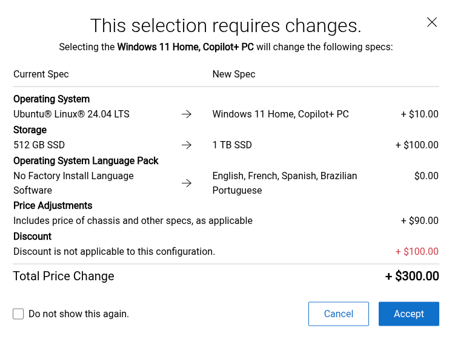This screenshot has height=339, width=452.
Task: Click the arrow icon in Language Pack row
Action: (187, 183)
